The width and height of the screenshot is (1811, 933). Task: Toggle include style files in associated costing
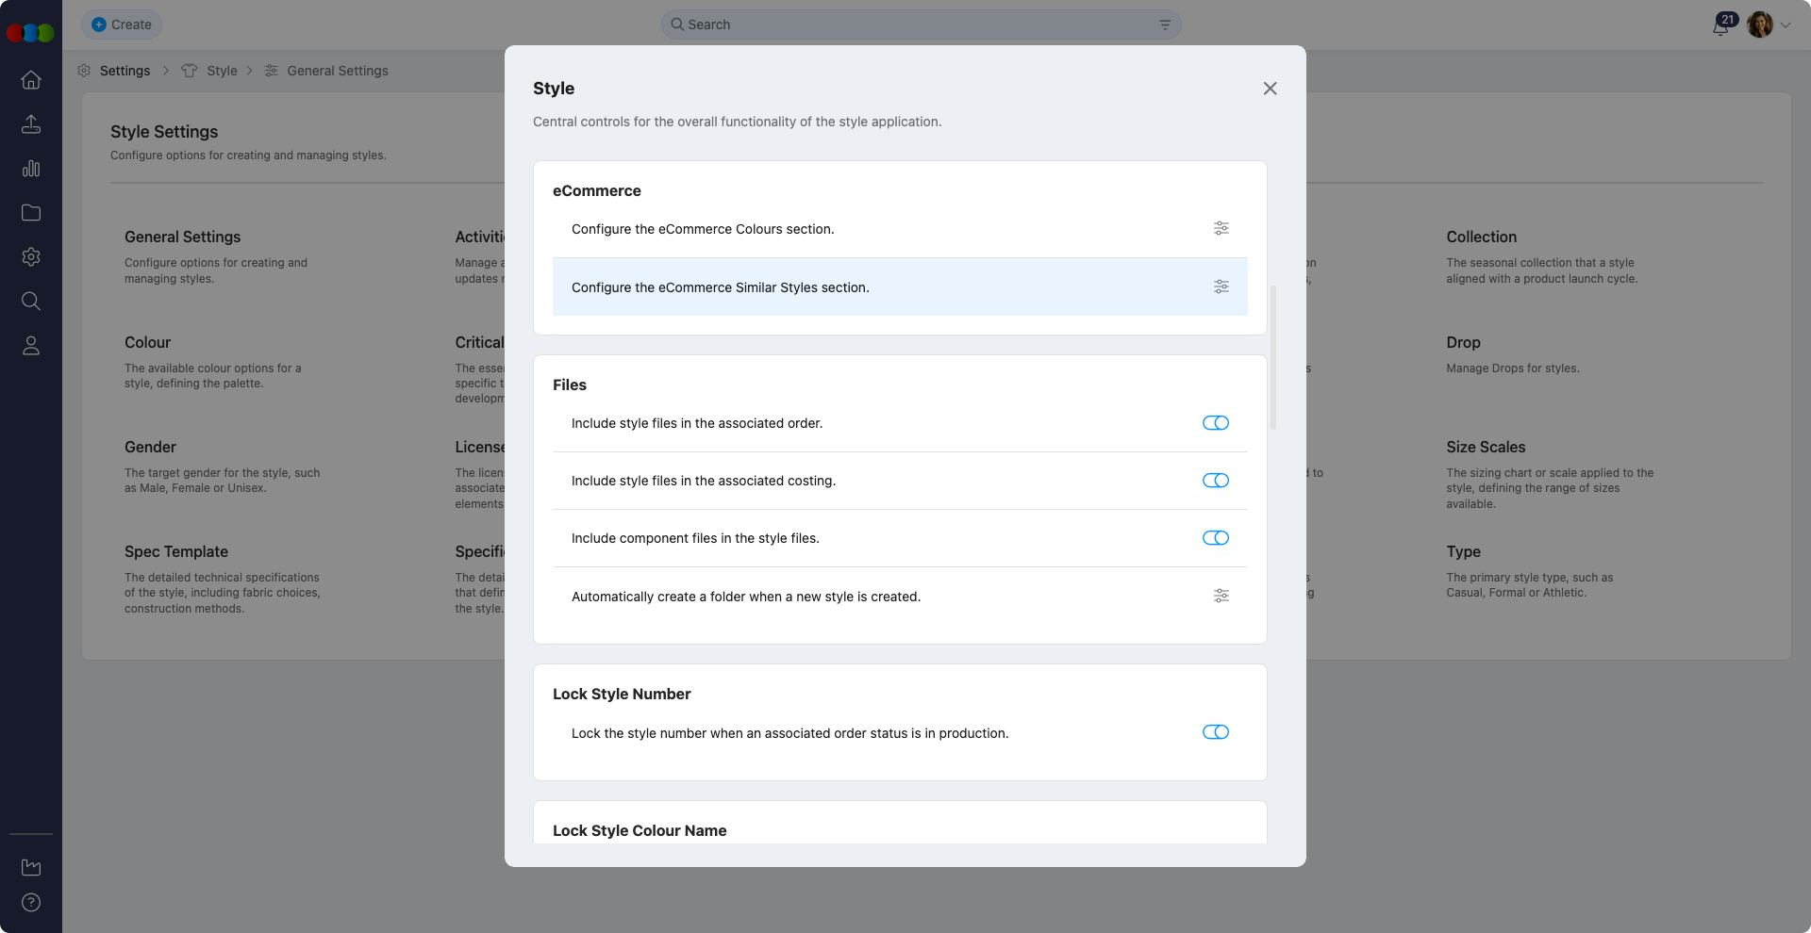(1215, 481)
